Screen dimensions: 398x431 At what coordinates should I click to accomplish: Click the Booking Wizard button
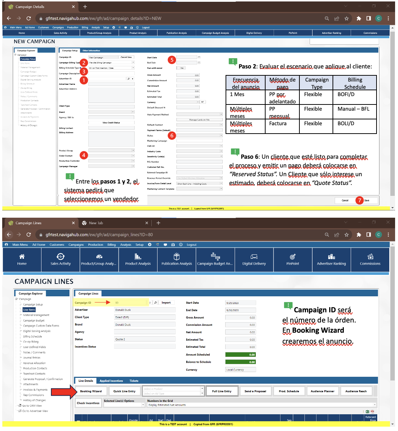[91, 391]
